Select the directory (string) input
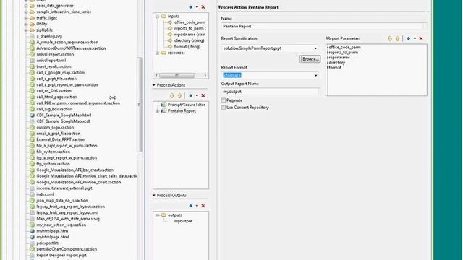Screen dimensions: 463x260 point(189,40)
